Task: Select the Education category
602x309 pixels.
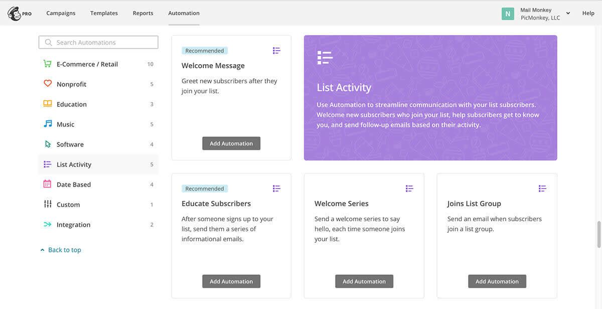Action: point(98,104)
